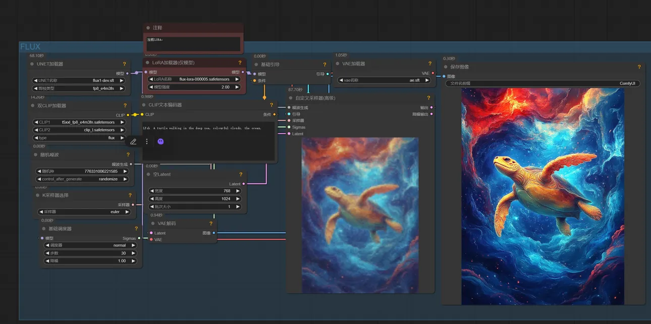This screenshot has width=651, height=324.
Task: Click the question mark on VAE加载器 node
Action: 430,64
